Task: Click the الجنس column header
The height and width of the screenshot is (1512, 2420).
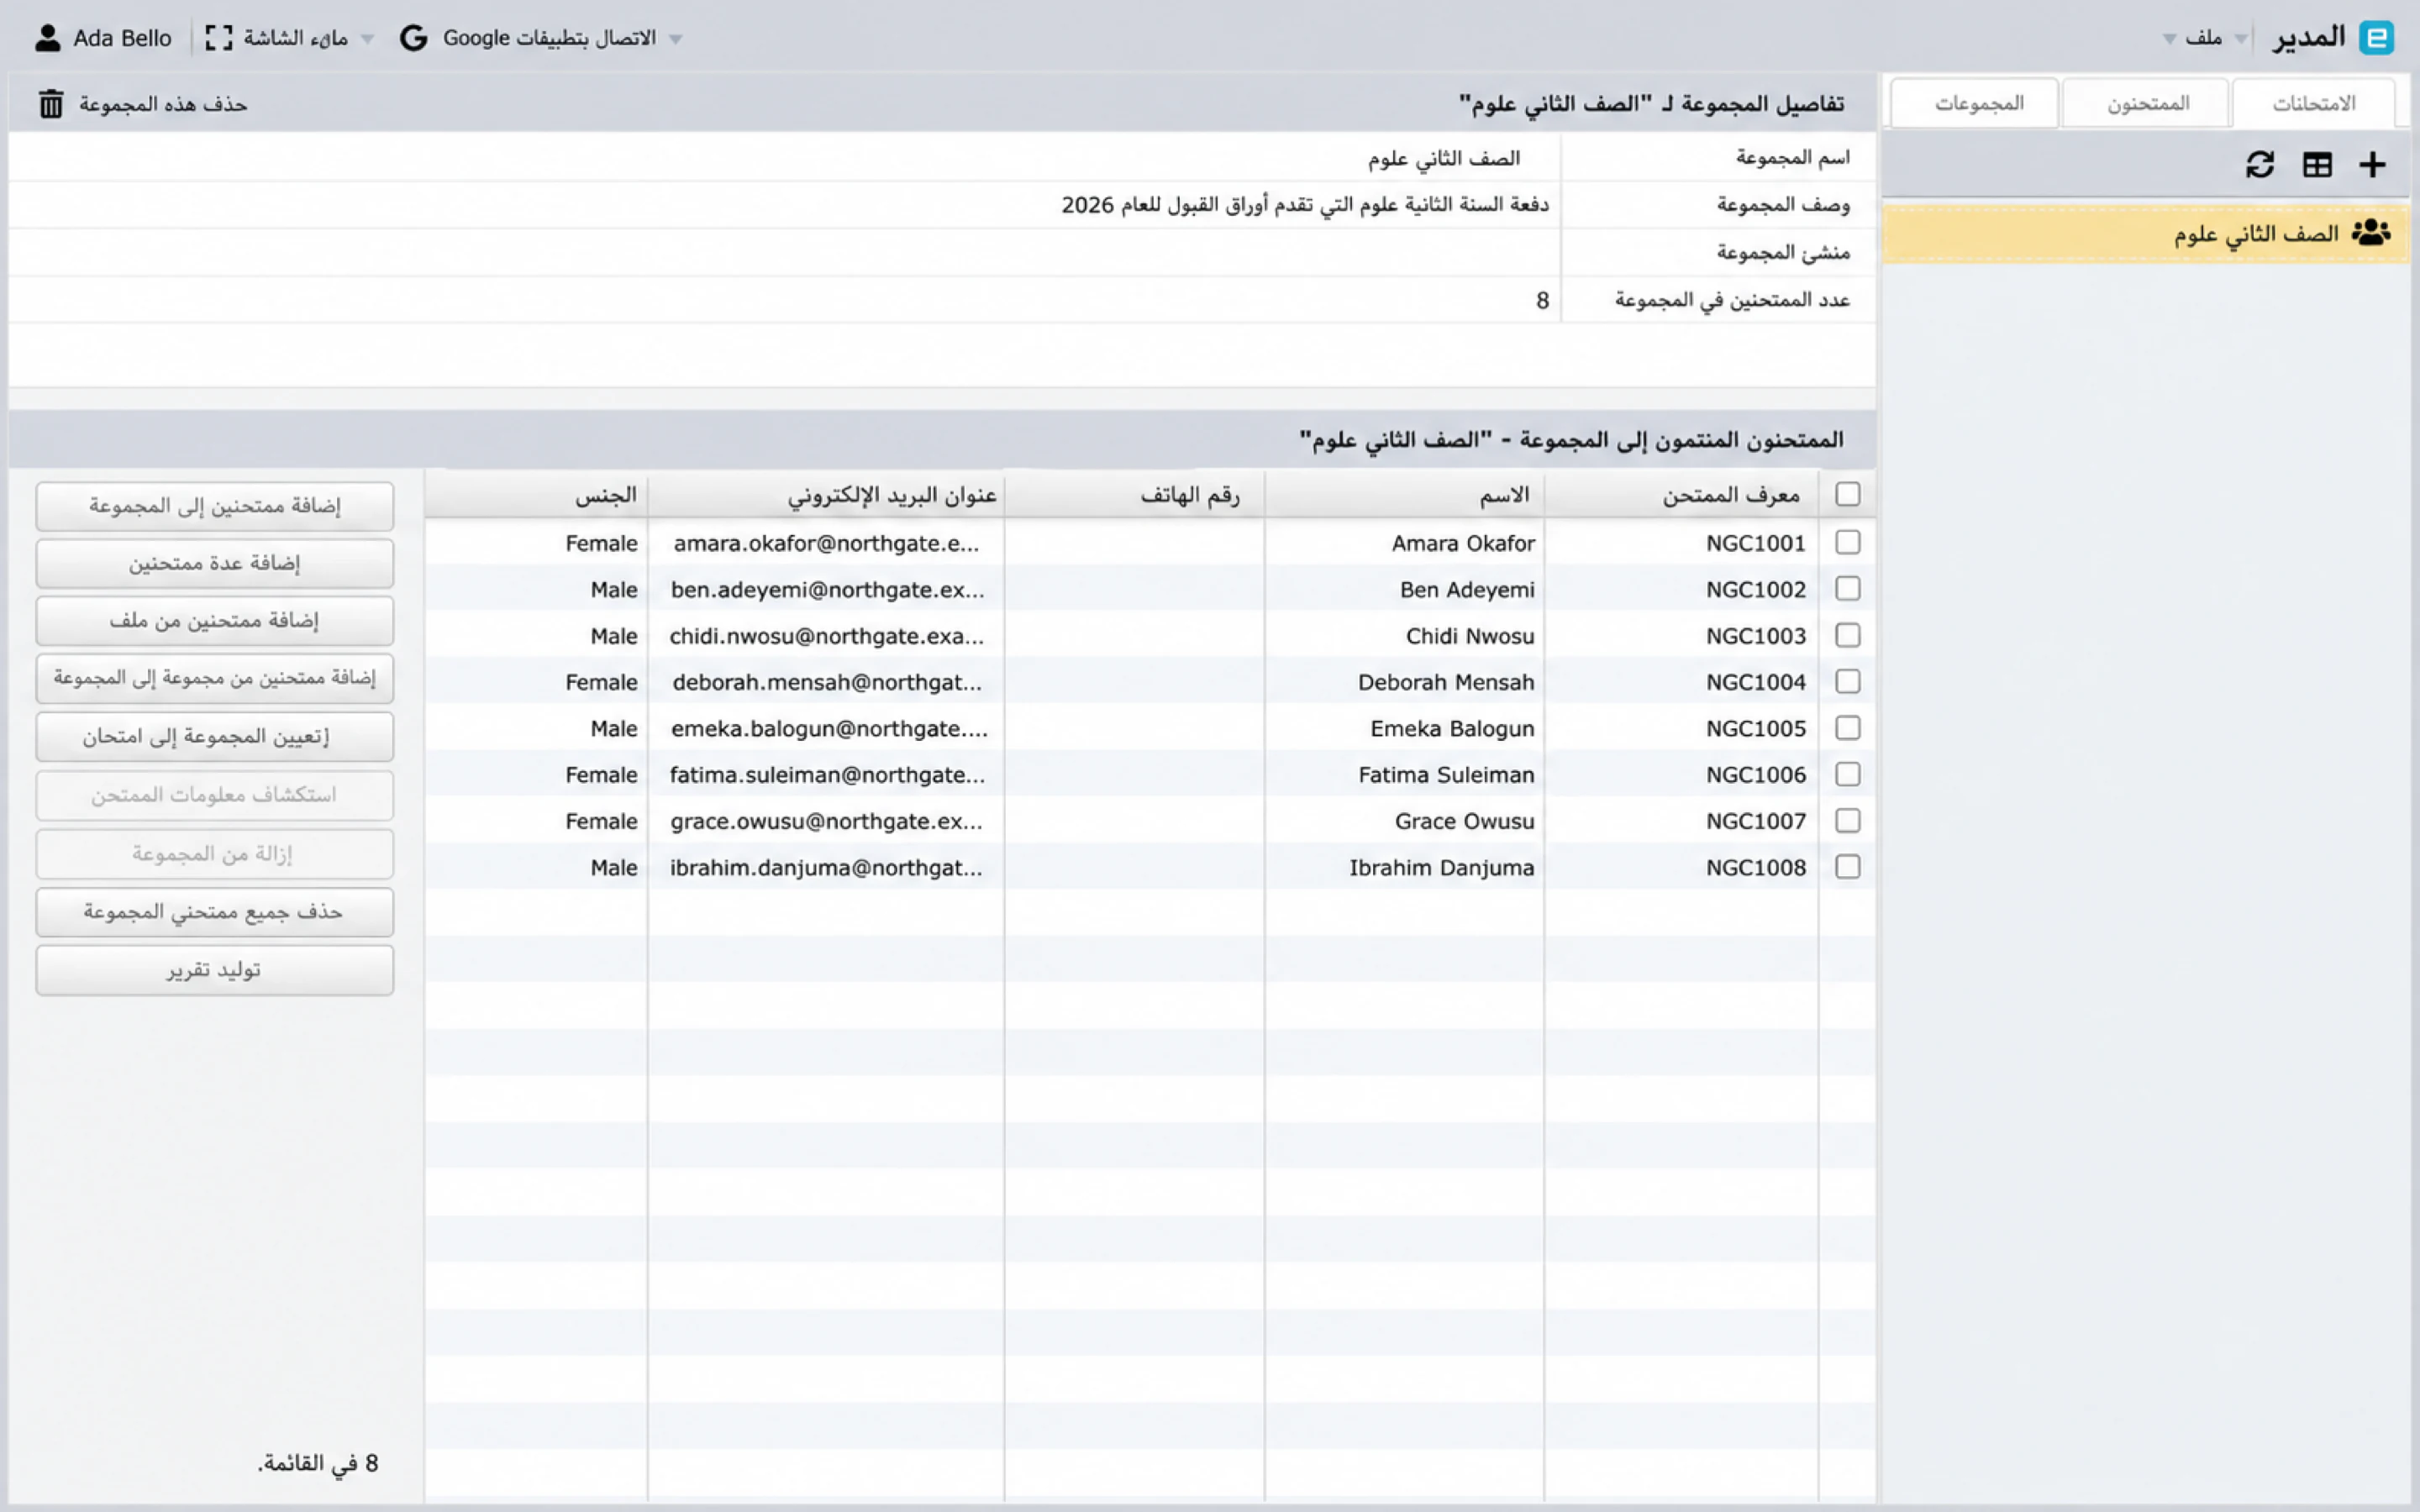Action: pyautogui.click(x=536, y=495)
